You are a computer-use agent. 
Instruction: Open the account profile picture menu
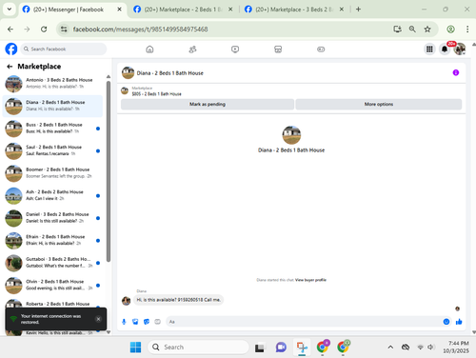(x=460, y=50)
